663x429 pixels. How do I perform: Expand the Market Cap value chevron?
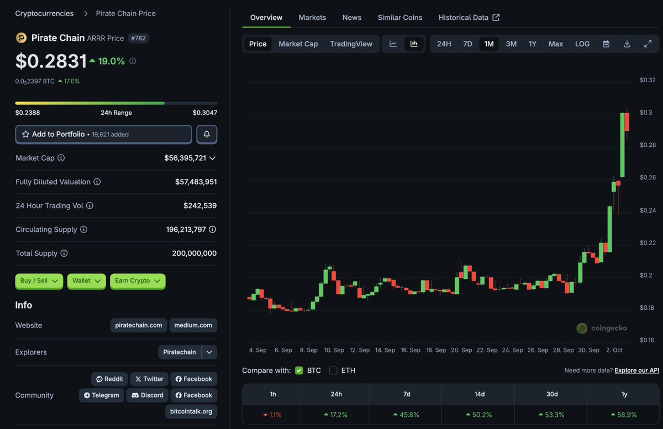pos(212,158)
